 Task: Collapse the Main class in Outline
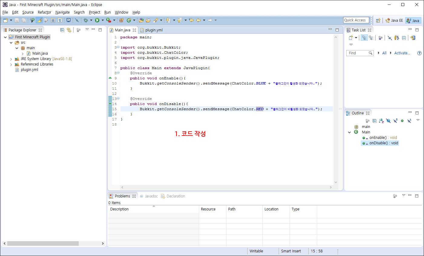click(350, 132)
